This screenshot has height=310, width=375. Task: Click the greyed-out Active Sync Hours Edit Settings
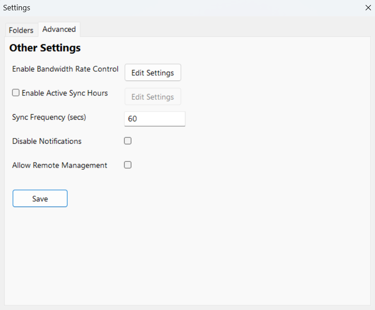tap(153, 97)
